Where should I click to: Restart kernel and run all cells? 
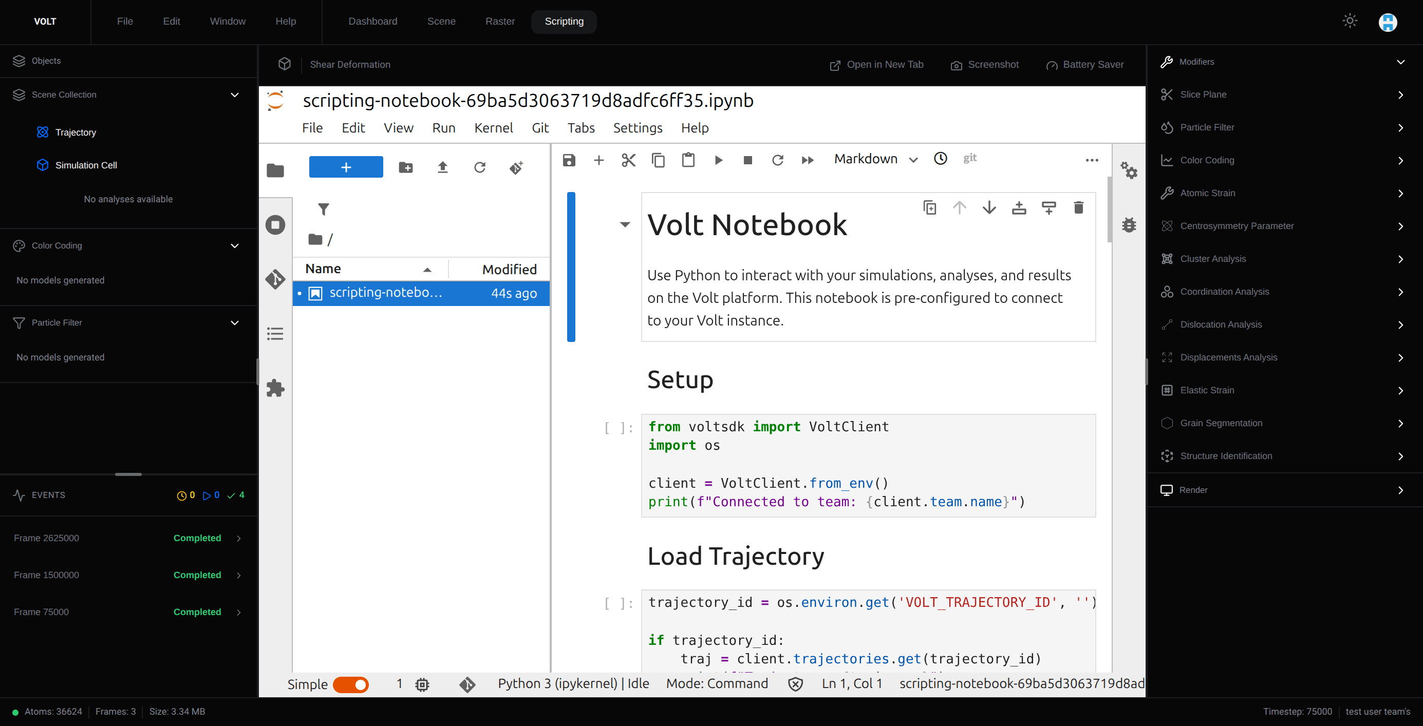[x=808, y=160]
